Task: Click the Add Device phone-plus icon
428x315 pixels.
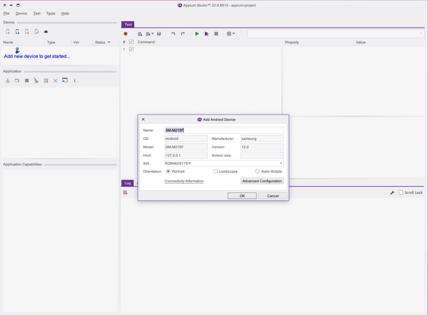Action: pos(18,32)
